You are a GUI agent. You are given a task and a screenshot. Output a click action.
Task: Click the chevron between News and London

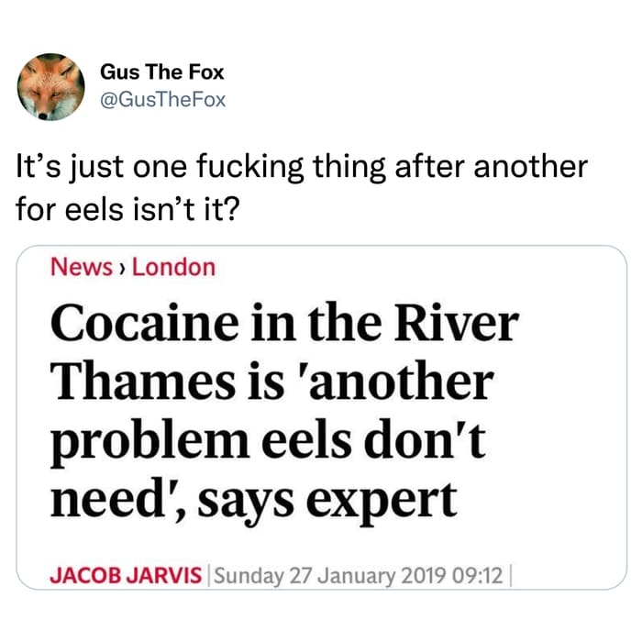click(121, 269)
